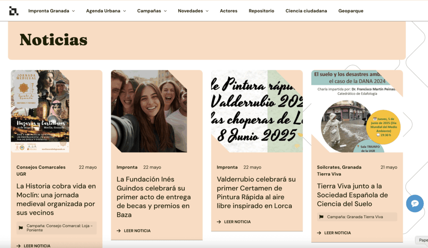Go to the Ciencia ciudadana page
Image resolution: width=428 pixels, height=248 pixels.
click(306, 11)
